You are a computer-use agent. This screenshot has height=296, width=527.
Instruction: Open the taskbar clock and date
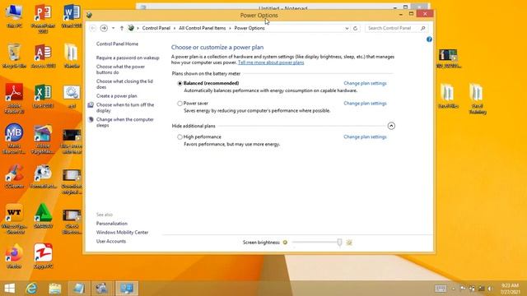pos(511,289)
